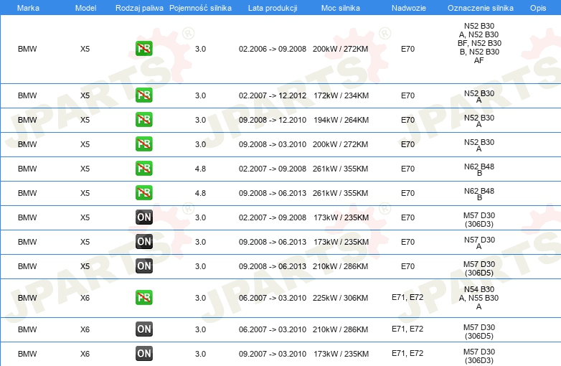This screenshot has width=561, height=366.
Task: Click the Moc silnika column header
Action: tap(341, 7)
